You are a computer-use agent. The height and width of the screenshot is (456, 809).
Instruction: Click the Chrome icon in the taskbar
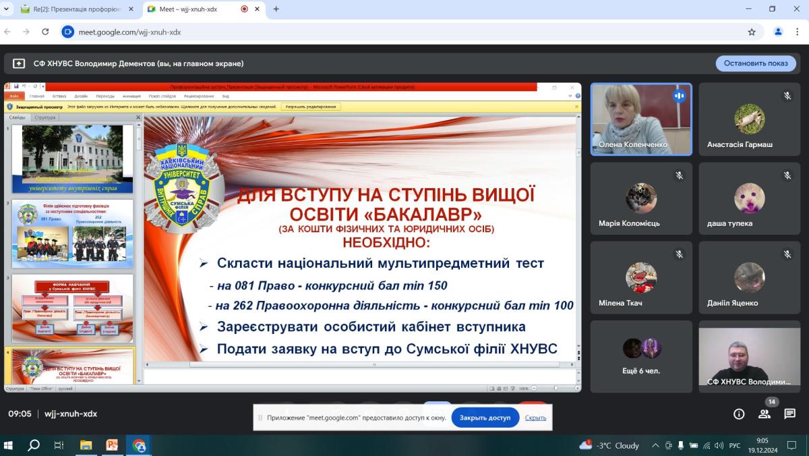coord(139,445)
